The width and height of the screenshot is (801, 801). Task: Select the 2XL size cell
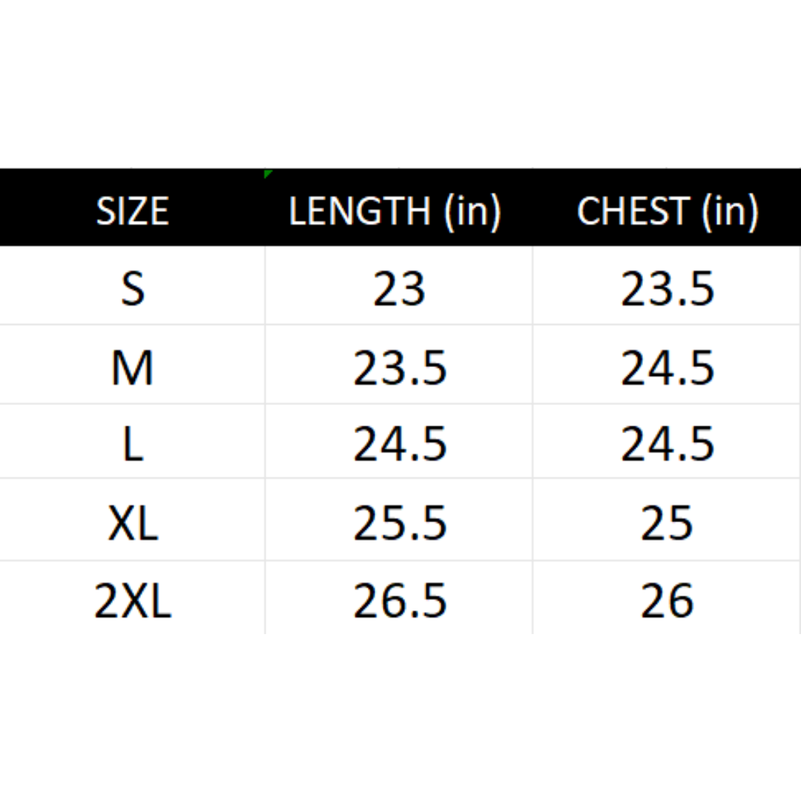pos(133,601)
